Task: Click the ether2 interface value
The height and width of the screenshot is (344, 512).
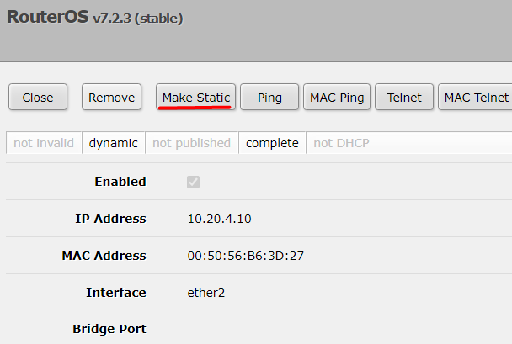Action: pyautogui.click(x=206, y=293)
